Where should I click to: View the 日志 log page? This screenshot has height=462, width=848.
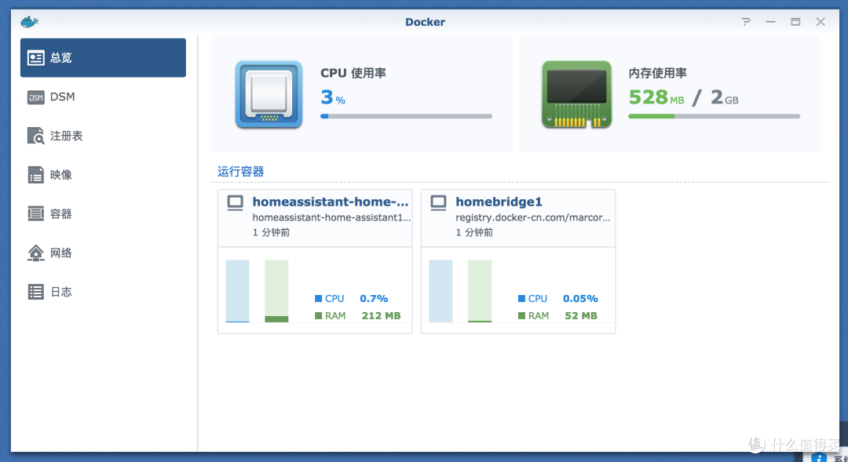pos(103,292)
